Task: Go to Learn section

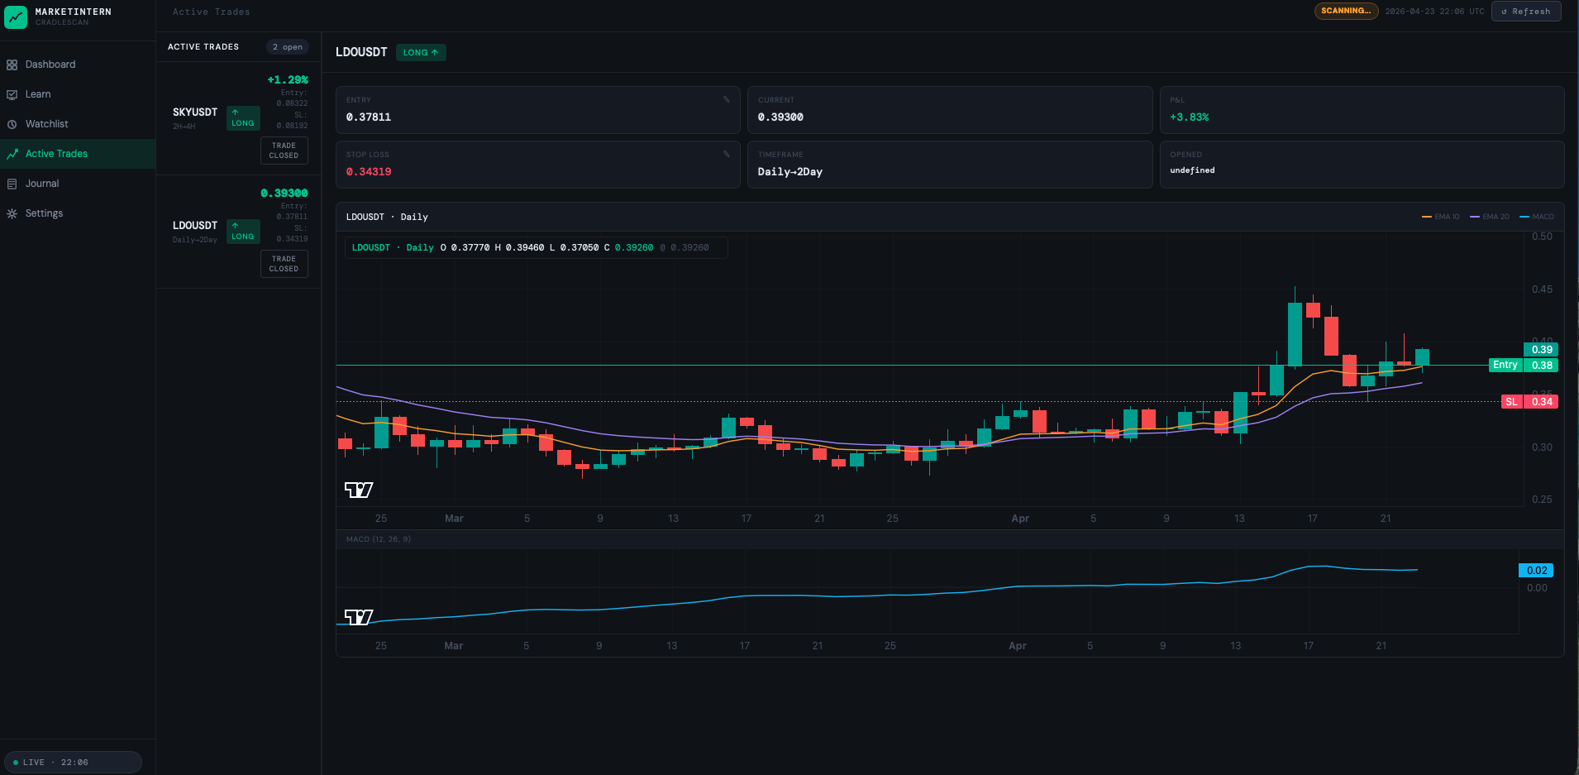Action: pyautogui.click(x=78, y=94)
